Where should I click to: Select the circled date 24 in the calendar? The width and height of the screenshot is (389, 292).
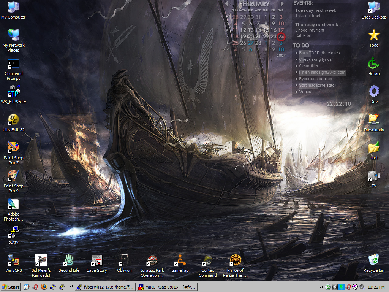(x=281, y=37)
